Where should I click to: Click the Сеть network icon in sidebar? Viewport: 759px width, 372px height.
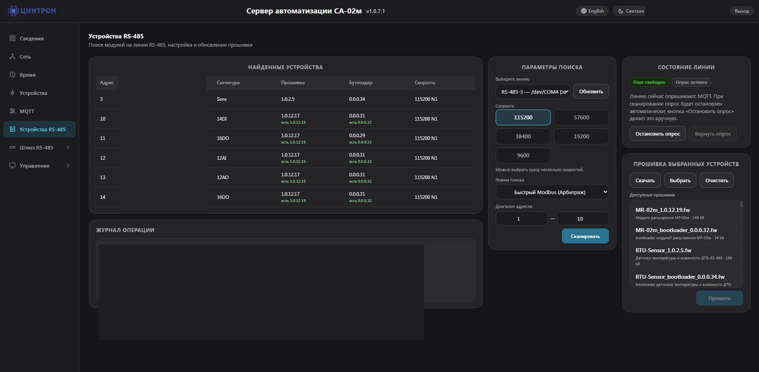[x=12, y=57]
